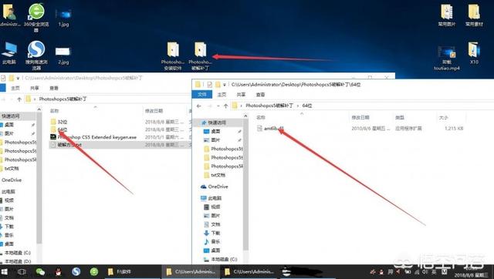Click Photoshopcs5破解补丁 breadcrumb in 64位 window
The height and width of the screenshot is (279, 494).
click(269, 106)
